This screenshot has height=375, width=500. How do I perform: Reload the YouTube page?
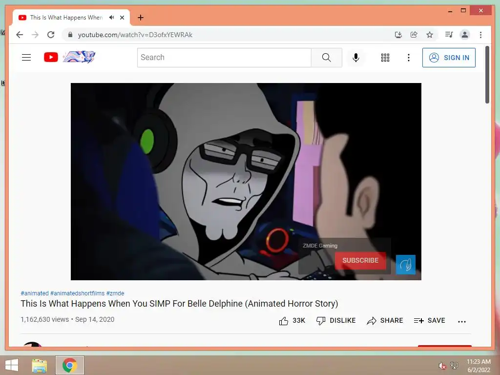coord(51,35)
